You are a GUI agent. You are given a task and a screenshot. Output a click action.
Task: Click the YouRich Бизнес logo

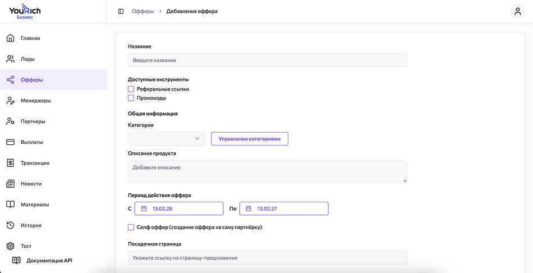[25, 11]
